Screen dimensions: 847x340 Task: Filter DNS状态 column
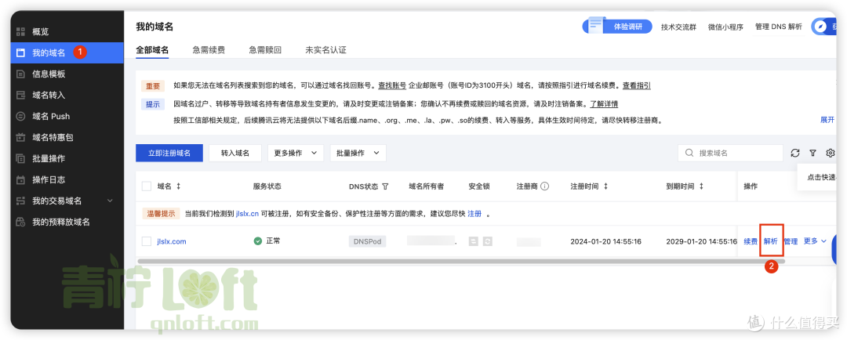(385, 186)
